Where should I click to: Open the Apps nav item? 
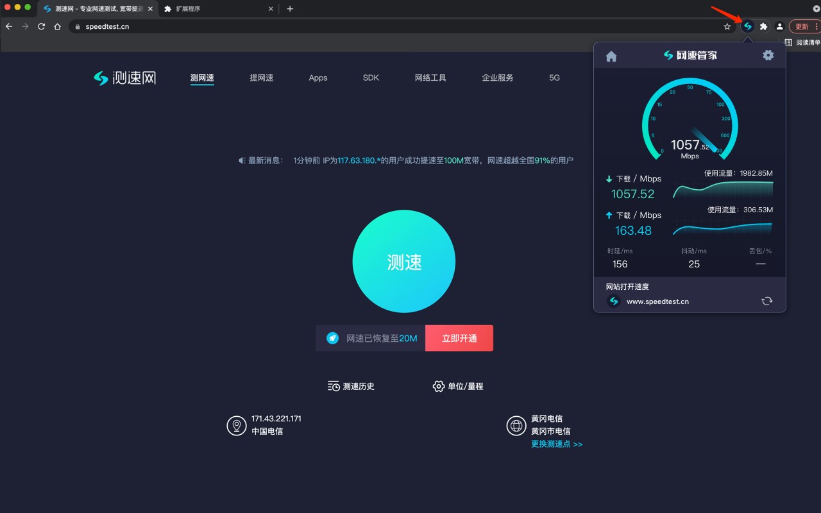(318, 78)
